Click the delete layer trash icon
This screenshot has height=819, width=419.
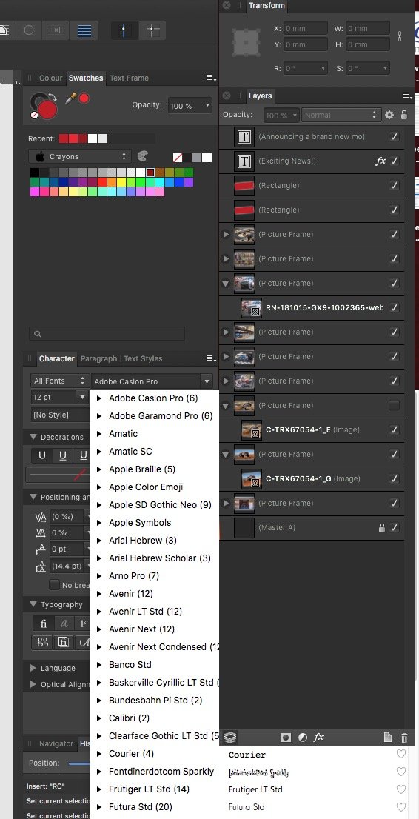[404, 738]
